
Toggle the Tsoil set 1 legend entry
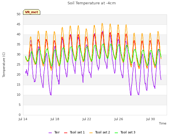coord(74,132)
